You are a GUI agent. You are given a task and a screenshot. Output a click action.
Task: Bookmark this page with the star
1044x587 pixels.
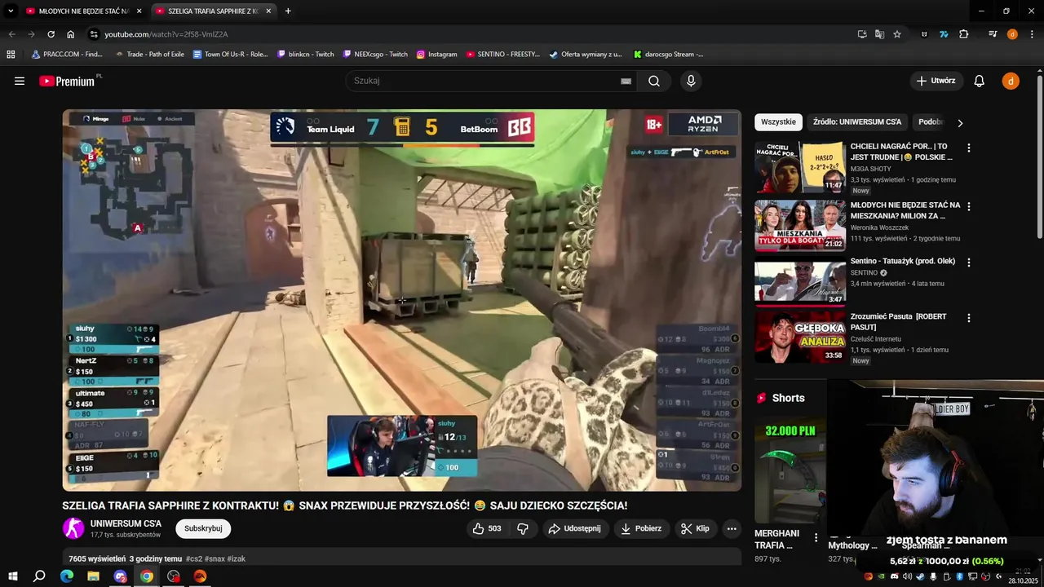[897, 34]
